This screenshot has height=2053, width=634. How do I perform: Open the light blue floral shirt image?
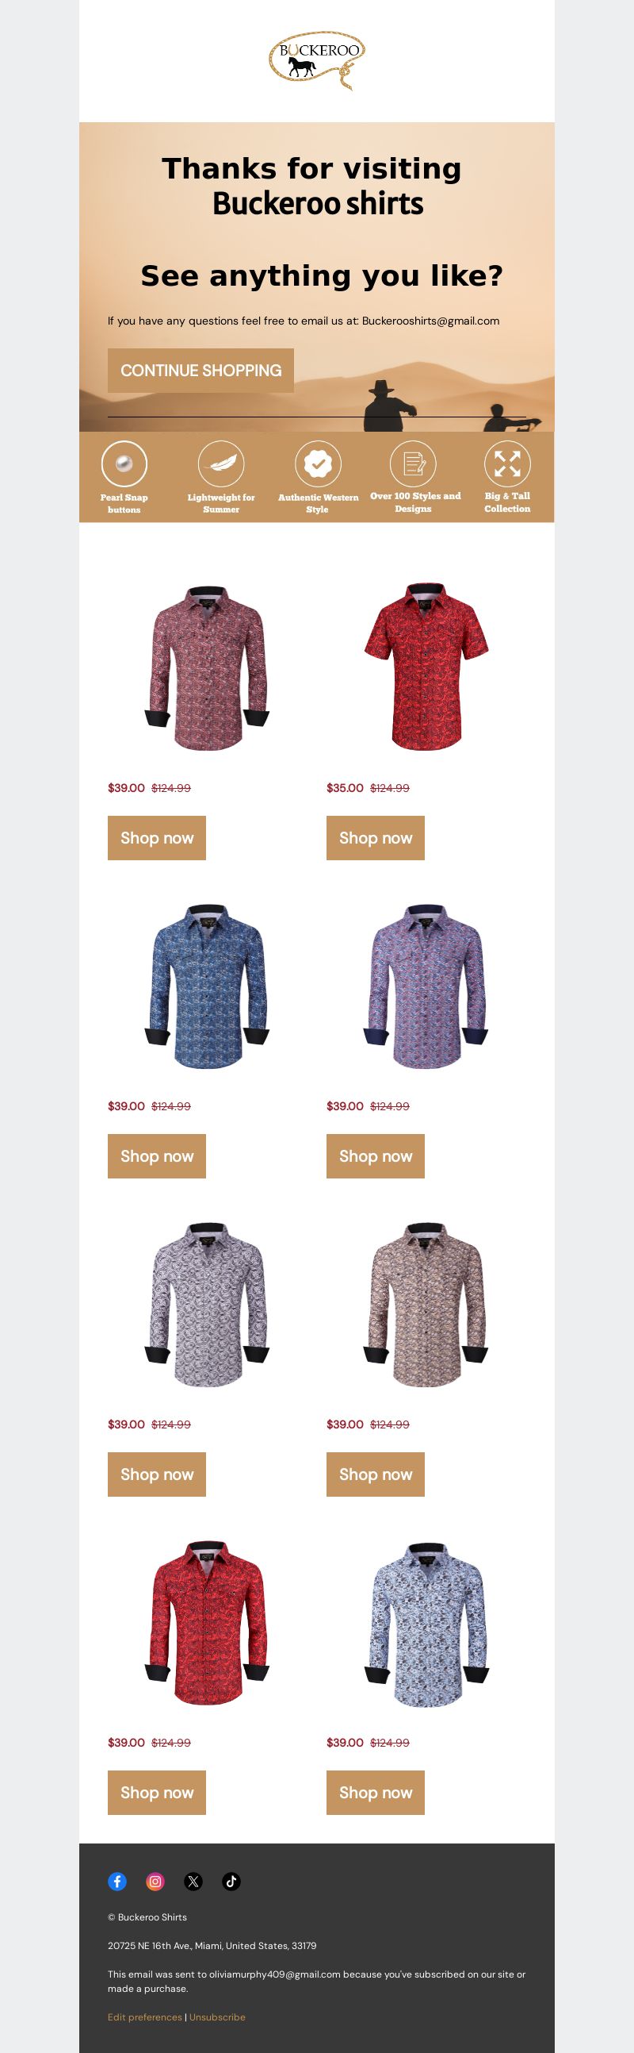(x=426, y=1623)
